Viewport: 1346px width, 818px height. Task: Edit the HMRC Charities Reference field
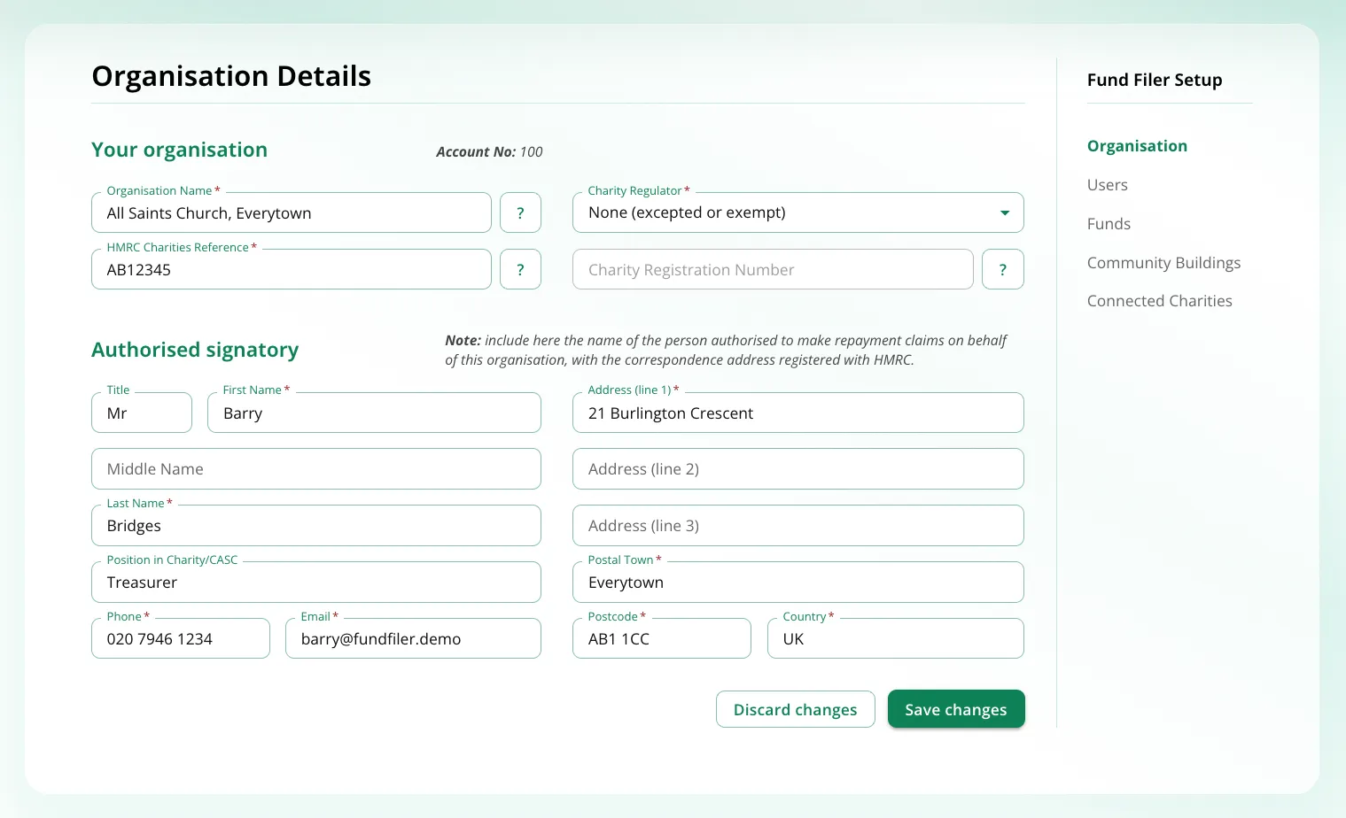(x=292, y=269)
